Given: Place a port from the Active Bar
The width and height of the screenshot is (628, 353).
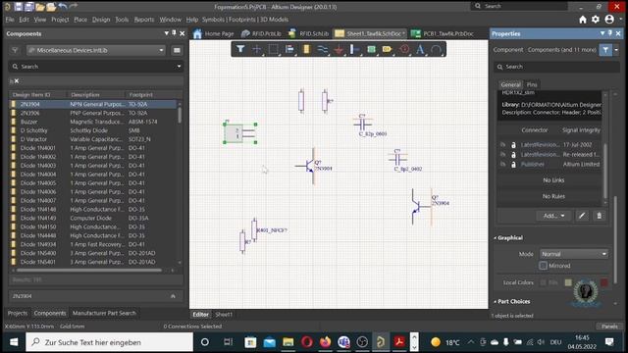Looking at the screenshot, I should click(388, 49).
